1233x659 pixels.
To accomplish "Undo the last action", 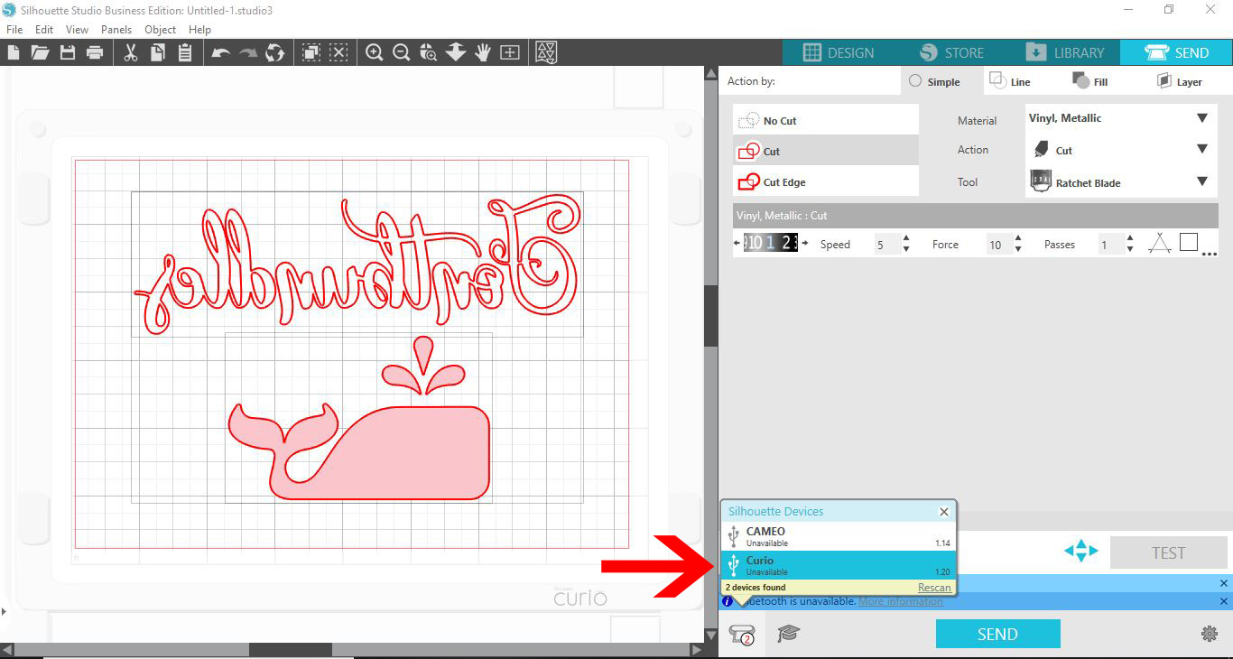I will pyautogui.click(x=221, y=52).
